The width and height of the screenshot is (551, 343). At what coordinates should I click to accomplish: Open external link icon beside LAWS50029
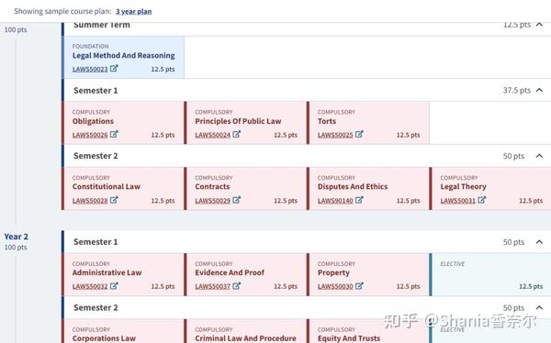coord(237,200)
